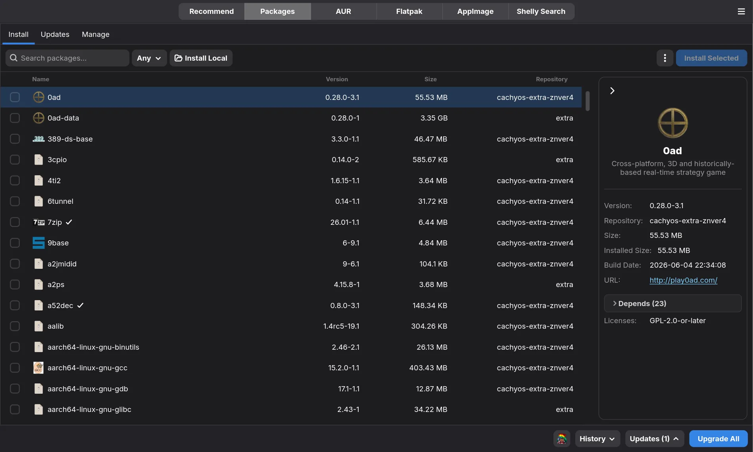Click the 6tunnel file icon
The image size is (753, 452).
[38, 201]
